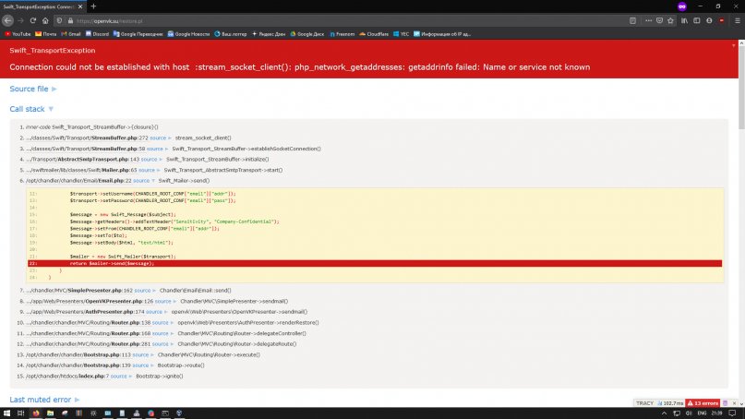Expand the Last muted error section
The width and height of the screenshot is (745, 419).
coord(44,400)
